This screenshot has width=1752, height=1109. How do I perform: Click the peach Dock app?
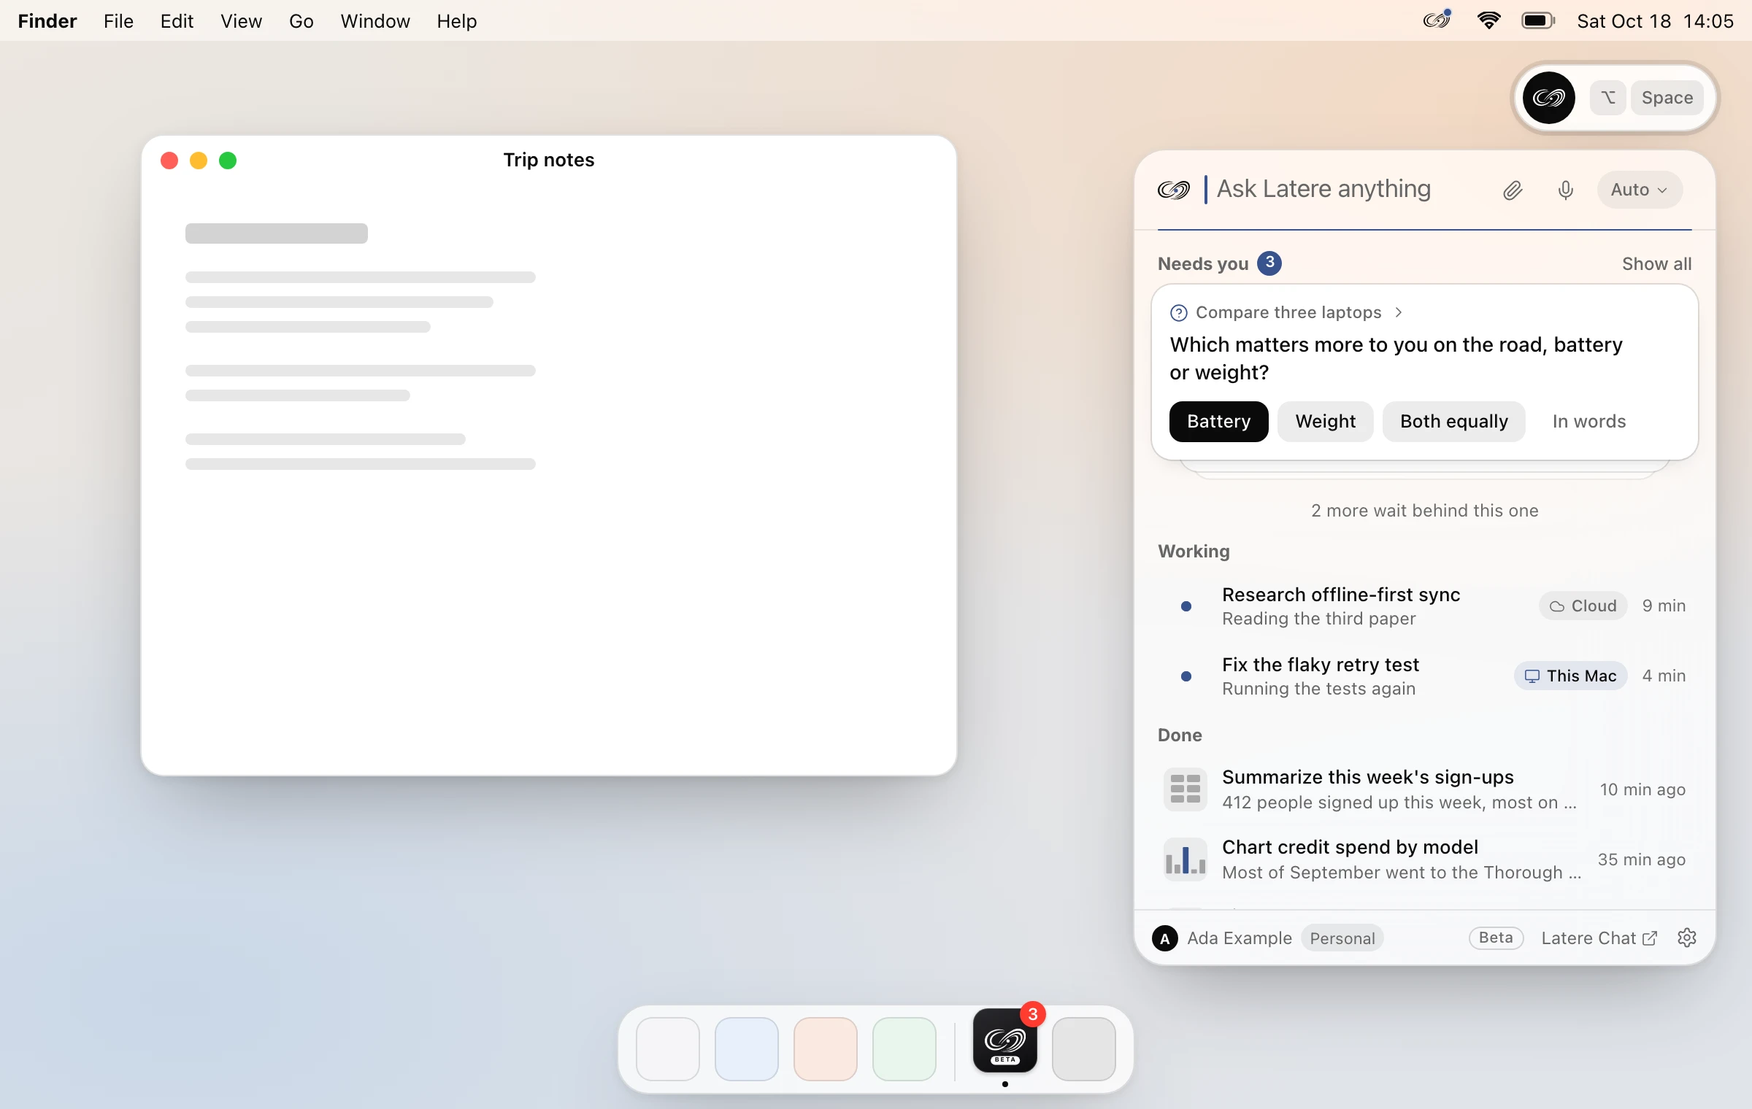(x=825, y=1048)
